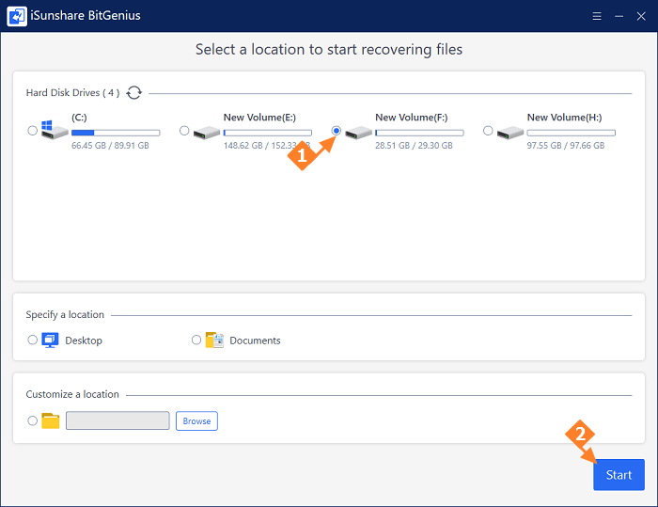The width and height of the screenshot is (658, 507).
Task: Click the custom location path field
Action: click(x=117, y=420)
